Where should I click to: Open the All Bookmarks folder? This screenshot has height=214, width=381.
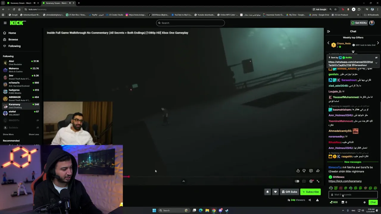click(371, 15)
